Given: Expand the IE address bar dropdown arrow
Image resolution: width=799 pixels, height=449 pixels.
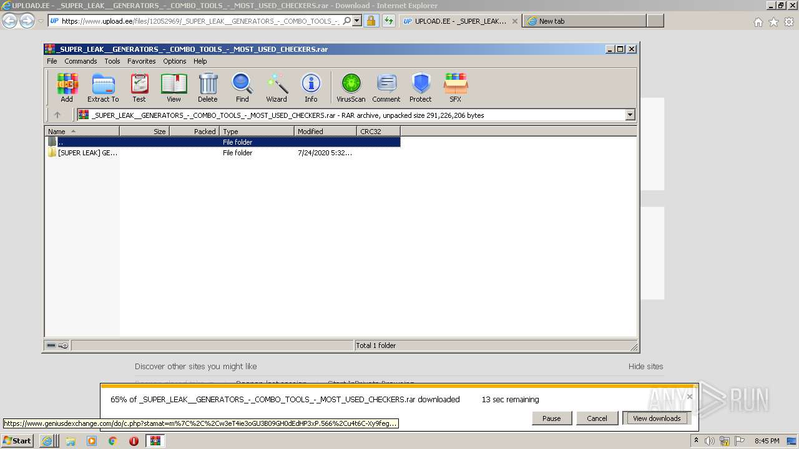Looking at the screenshot, I should tap(357, 21).
